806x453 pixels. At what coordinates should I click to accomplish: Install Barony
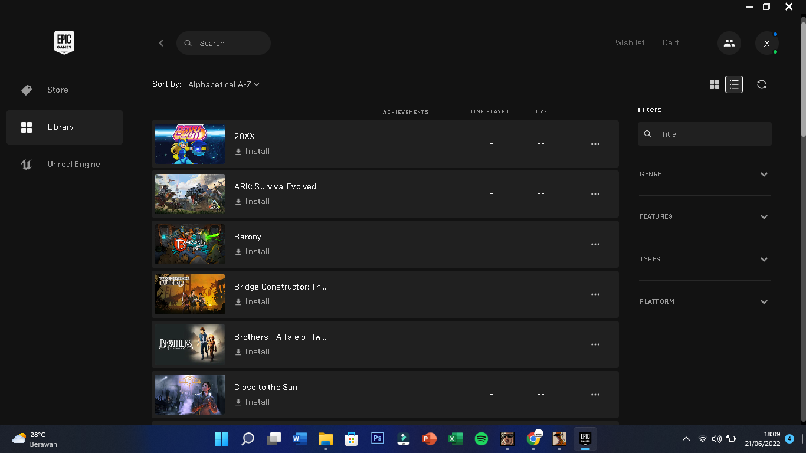(x=252, y=251)
